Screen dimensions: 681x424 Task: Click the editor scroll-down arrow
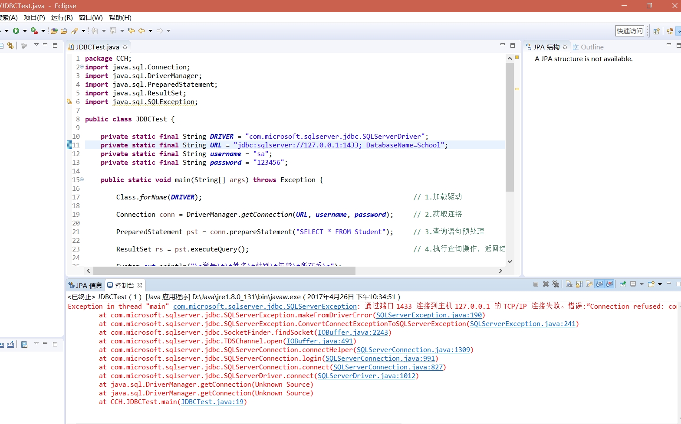pos(510,261)
